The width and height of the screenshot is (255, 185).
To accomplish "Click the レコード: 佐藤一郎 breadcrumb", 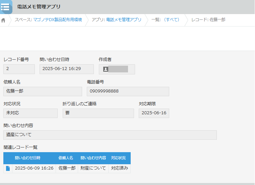I will point(208,20).
